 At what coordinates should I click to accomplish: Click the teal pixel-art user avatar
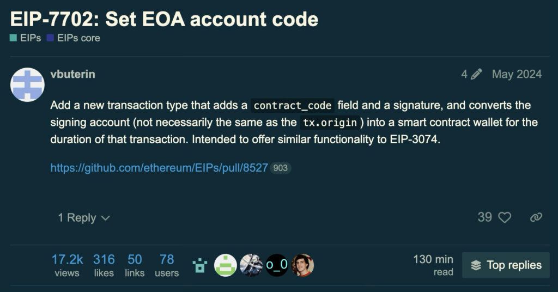[200, 265]
